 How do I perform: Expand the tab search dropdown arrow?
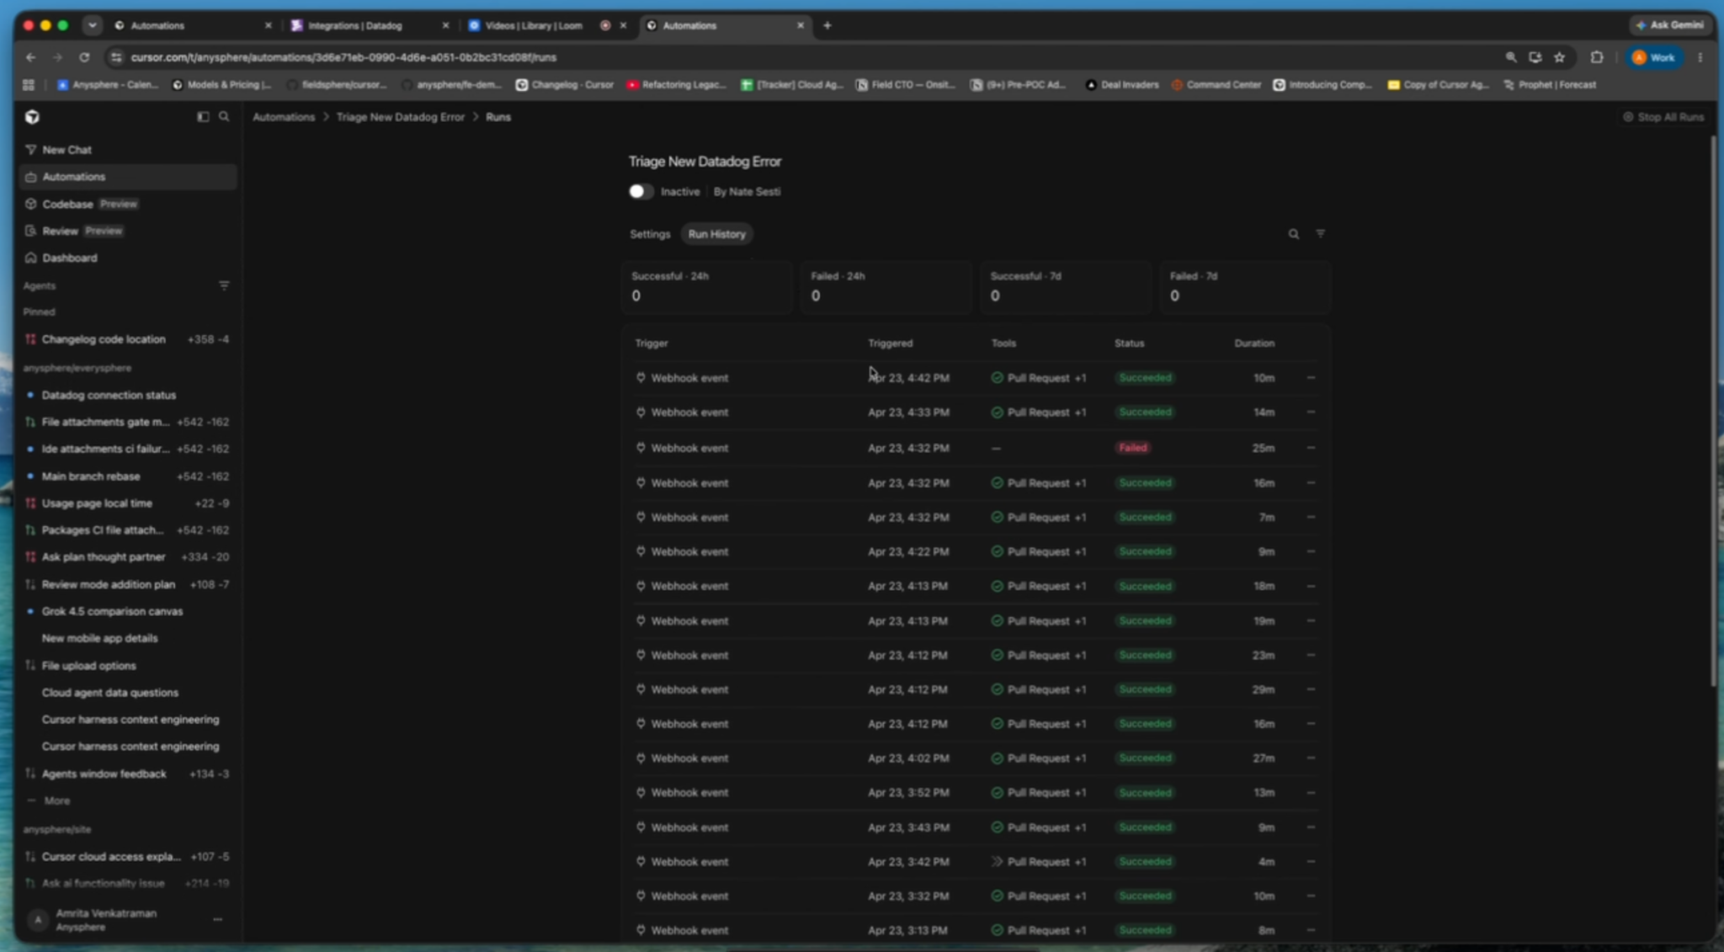[92, 25]
